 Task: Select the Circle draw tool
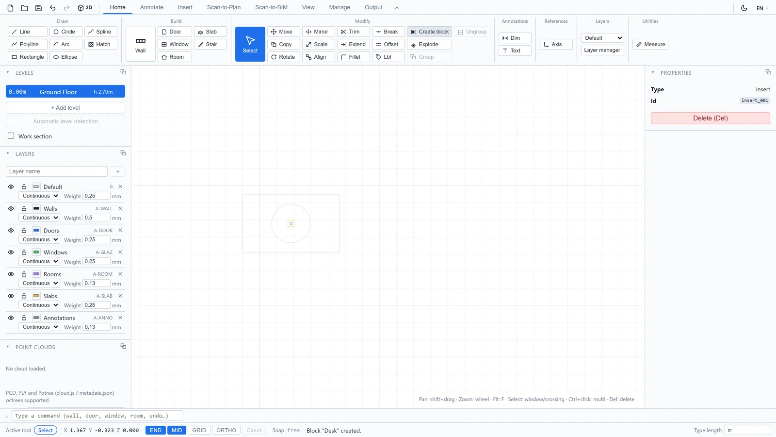point(66,32)
